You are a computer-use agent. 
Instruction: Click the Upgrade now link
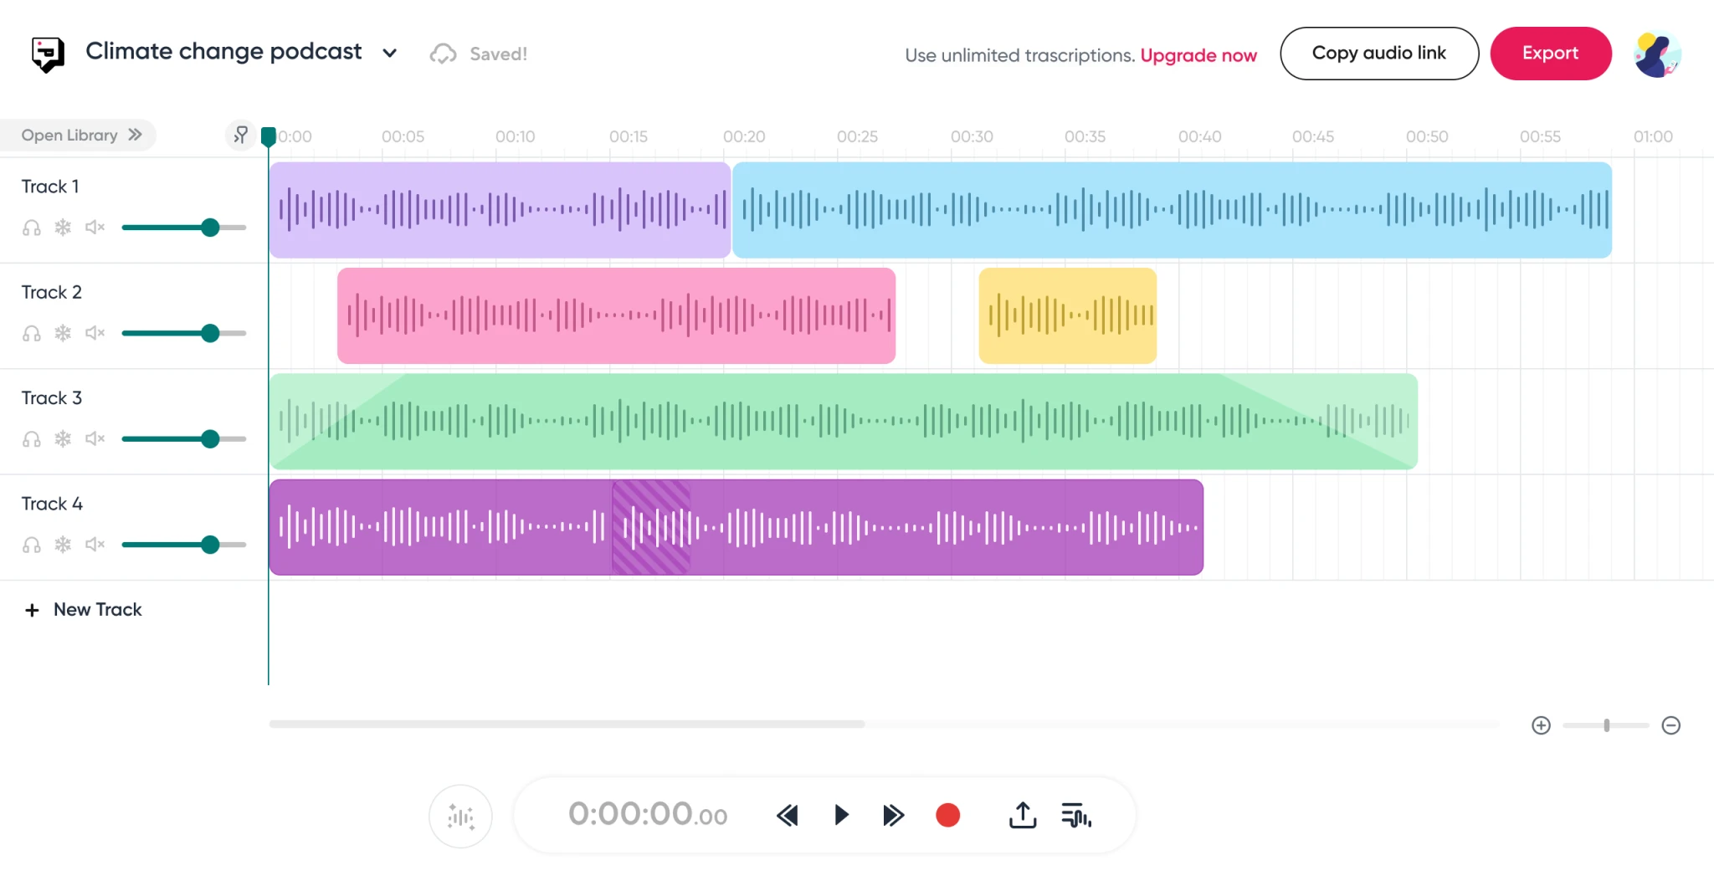coord(1198,55)
